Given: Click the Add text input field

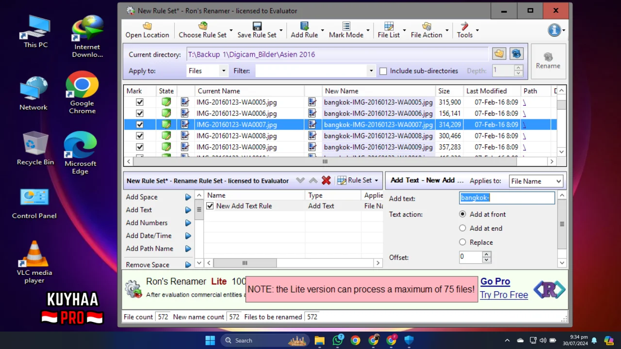Looking at the screenshot, I should tap(507, 197).
